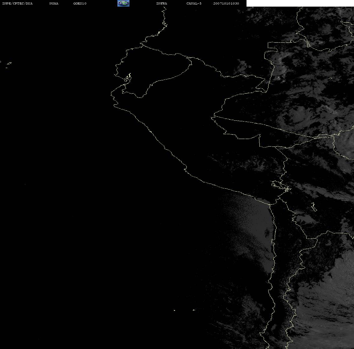The image size is (354, 349).
Task: Click the CPTEC logo in the header
Action: (123, 3)
